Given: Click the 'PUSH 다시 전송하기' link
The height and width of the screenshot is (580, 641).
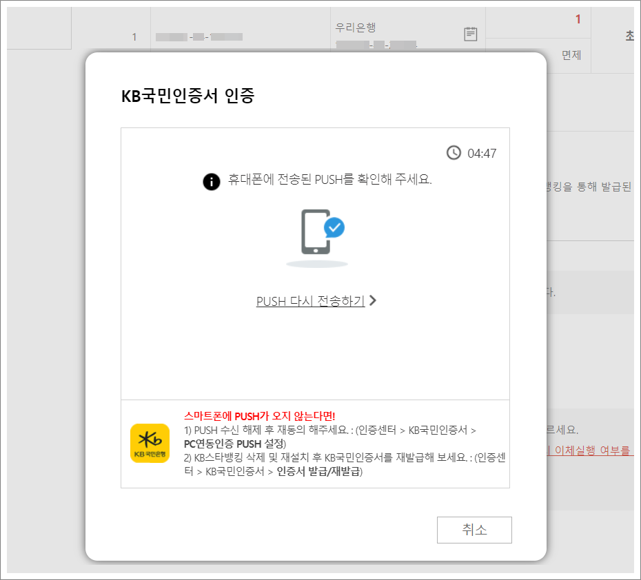Looking at the screenshot, I should click(x=310, y=301).
